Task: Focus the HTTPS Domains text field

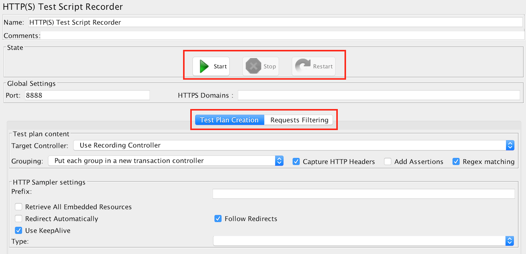Action: click(x=378, y=95)
